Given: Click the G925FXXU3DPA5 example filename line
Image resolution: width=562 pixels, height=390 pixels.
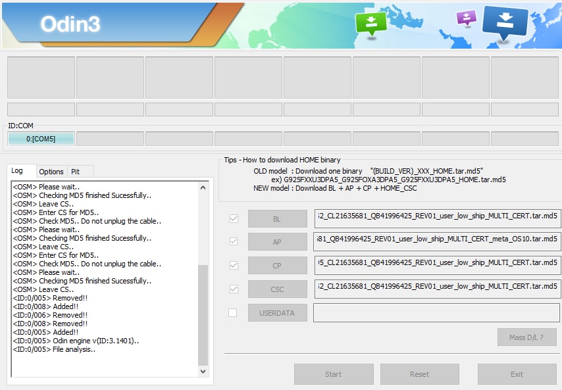Looking at the screenshot, I should 388,180.
